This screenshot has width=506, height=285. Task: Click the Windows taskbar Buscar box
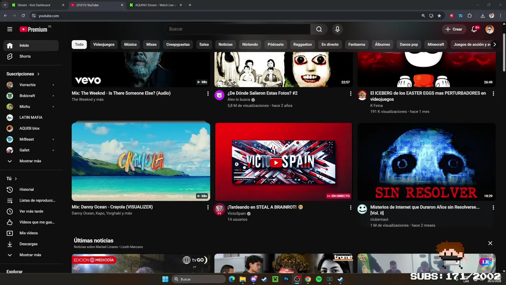coord(199,279)
